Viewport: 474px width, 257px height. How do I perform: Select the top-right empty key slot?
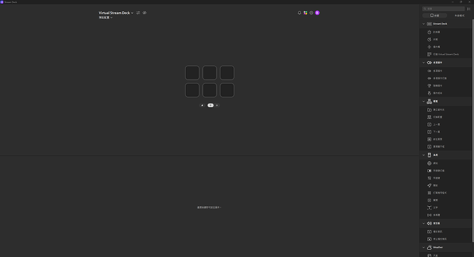click(227, 73)
